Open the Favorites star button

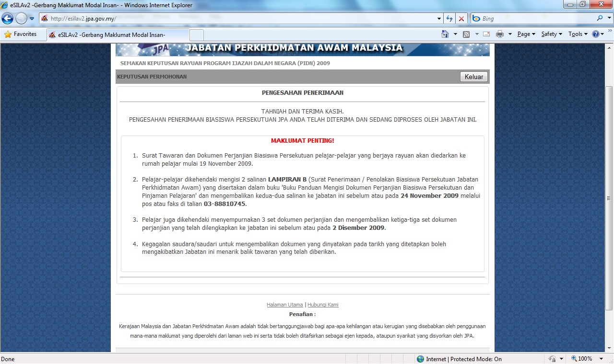pyautogui.click(x=21, y=34)
